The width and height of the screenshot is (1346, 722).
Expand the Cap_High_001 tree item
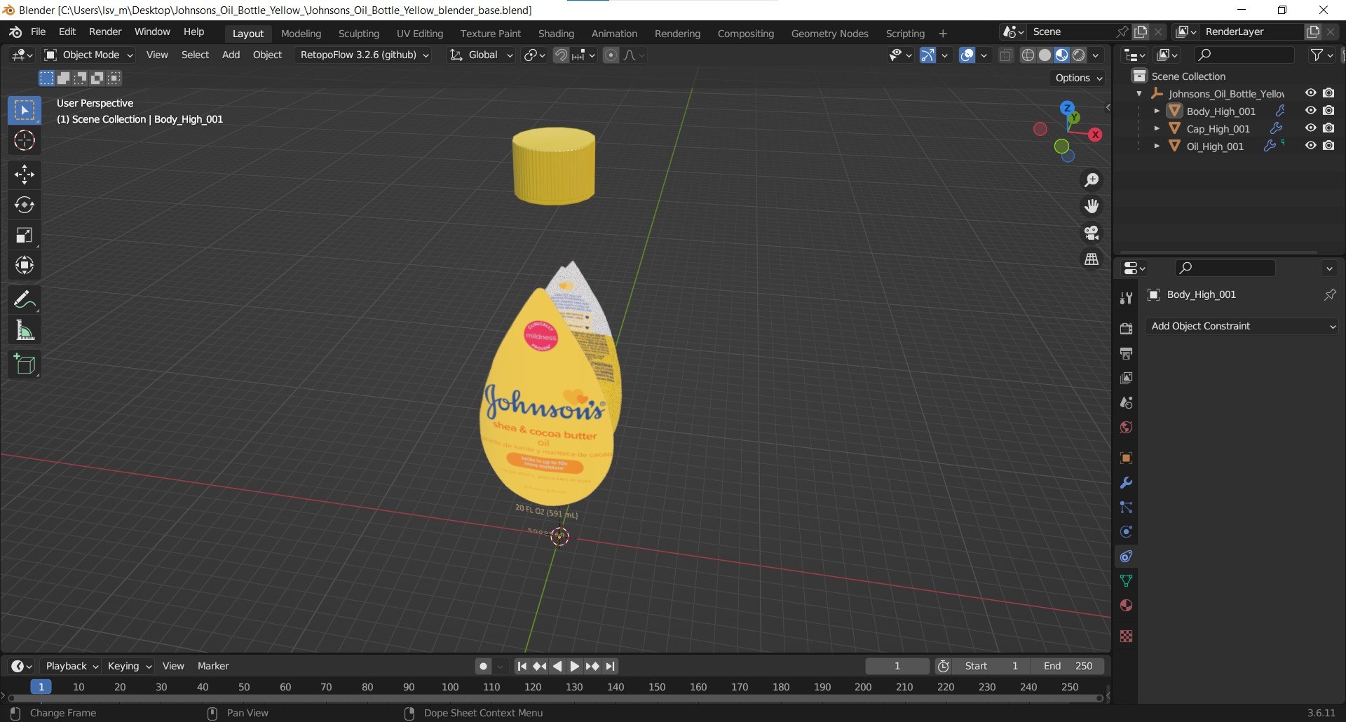tap(1157, 128)
